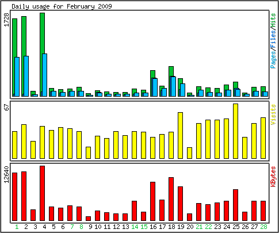Select the tallest red KBytes bar for day 4
The image size is (279, 233).
(43, 193)
